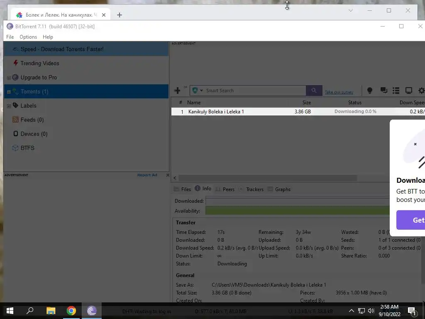425x319 pixels.
Task: Click the Take our survey link
Action: tap(339, 92)
